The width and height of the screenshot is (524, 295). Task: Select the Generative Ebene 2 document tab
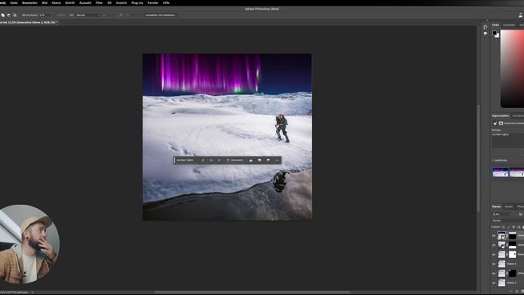pyautogui.click(x=29, y=22)
